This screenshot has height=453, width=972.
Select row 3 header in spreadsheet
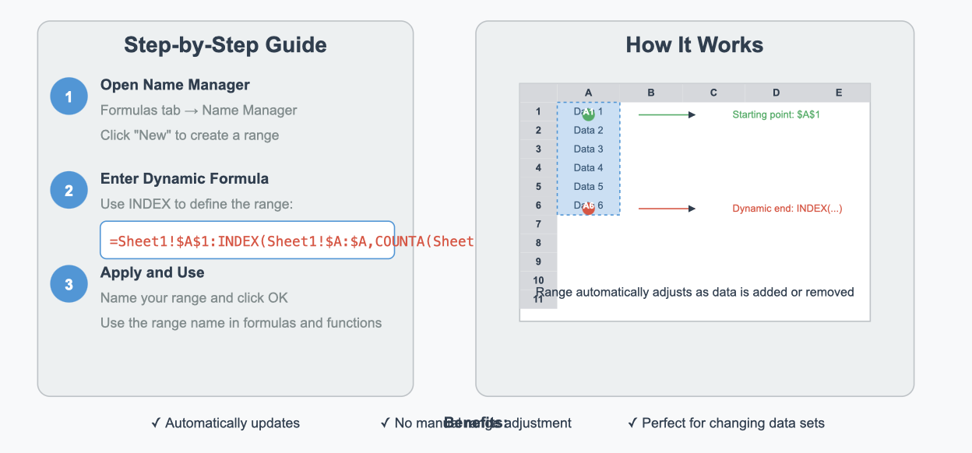[x=538, y=149]
